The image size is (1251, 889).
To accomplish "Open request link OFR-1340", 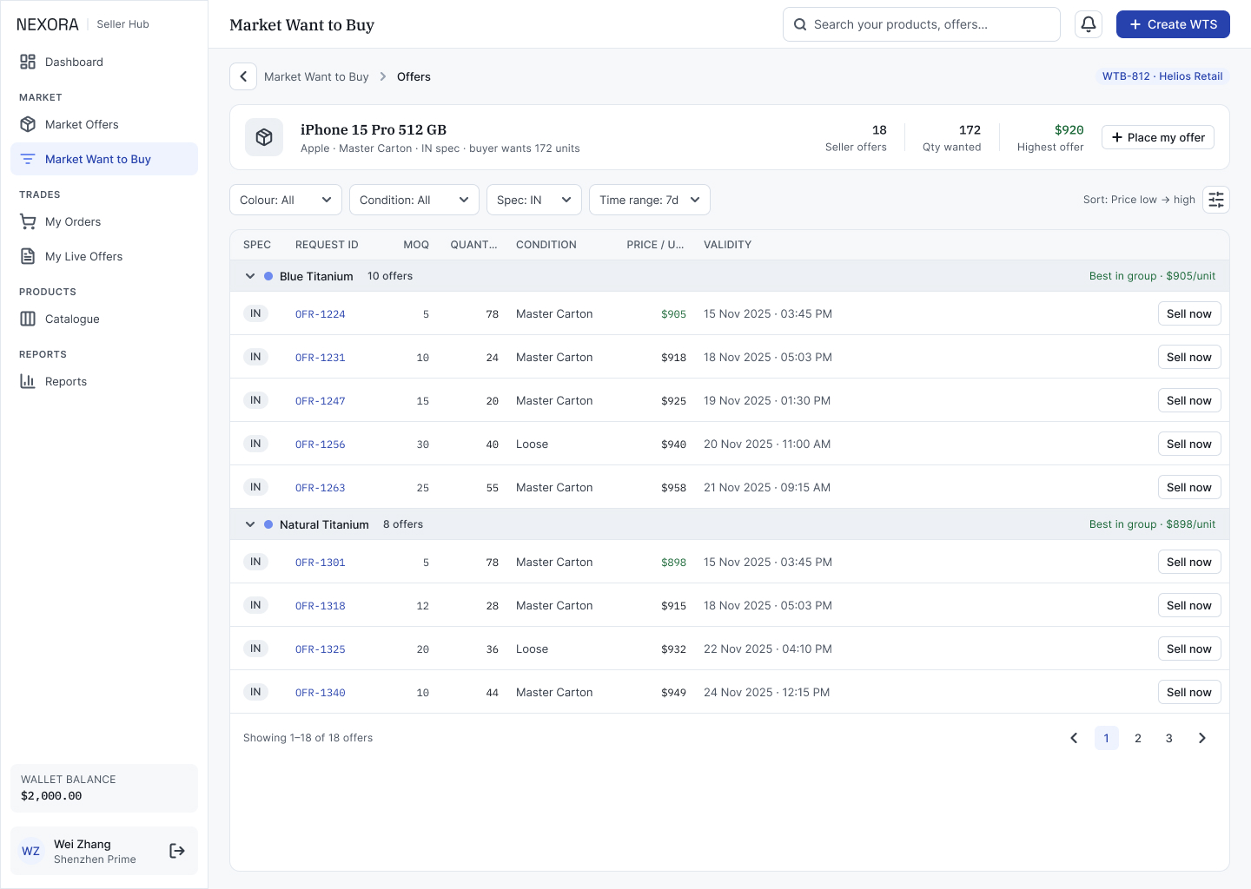I will (321, 693).
